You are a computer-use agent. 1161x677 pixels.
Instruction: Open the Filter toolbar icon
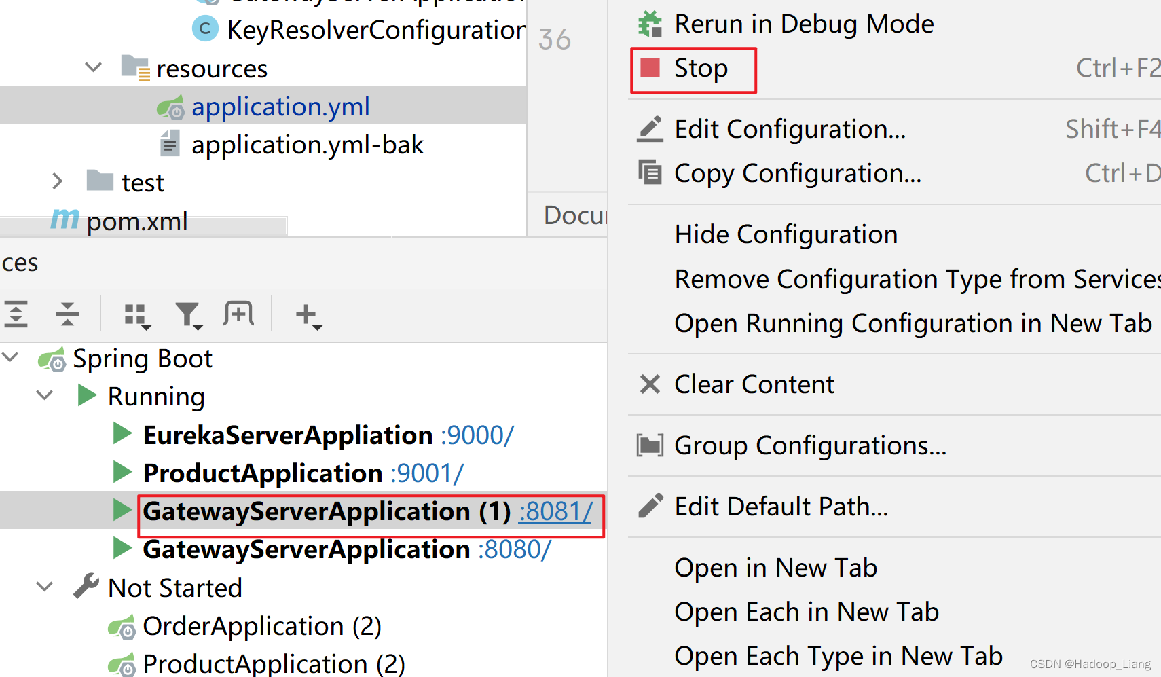tap(188, 316)
